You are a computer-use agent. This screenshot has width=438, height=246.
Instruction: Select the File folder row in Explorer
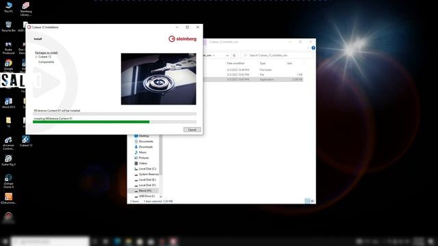254,70
